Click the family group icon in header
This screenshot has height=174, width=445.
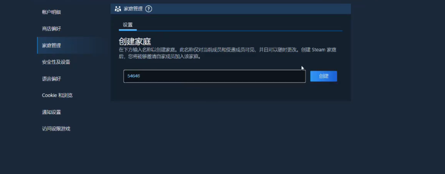118,9
